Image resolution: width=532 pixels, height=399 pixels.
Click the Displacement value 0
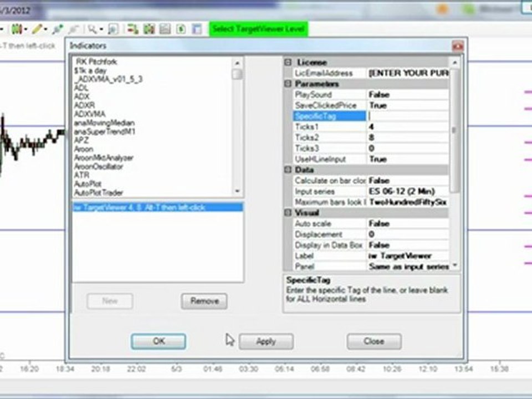408,234
